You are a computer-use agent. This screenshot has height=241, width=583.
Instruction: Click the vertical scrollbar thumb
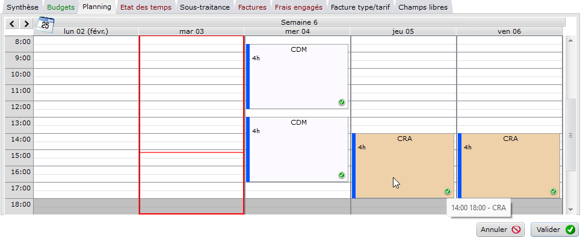(x=571, y=136)
